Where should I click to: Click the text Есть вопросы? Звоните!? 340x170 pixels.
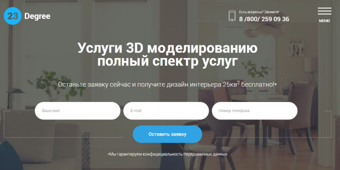pyautogui.click(x=259, y=12)
